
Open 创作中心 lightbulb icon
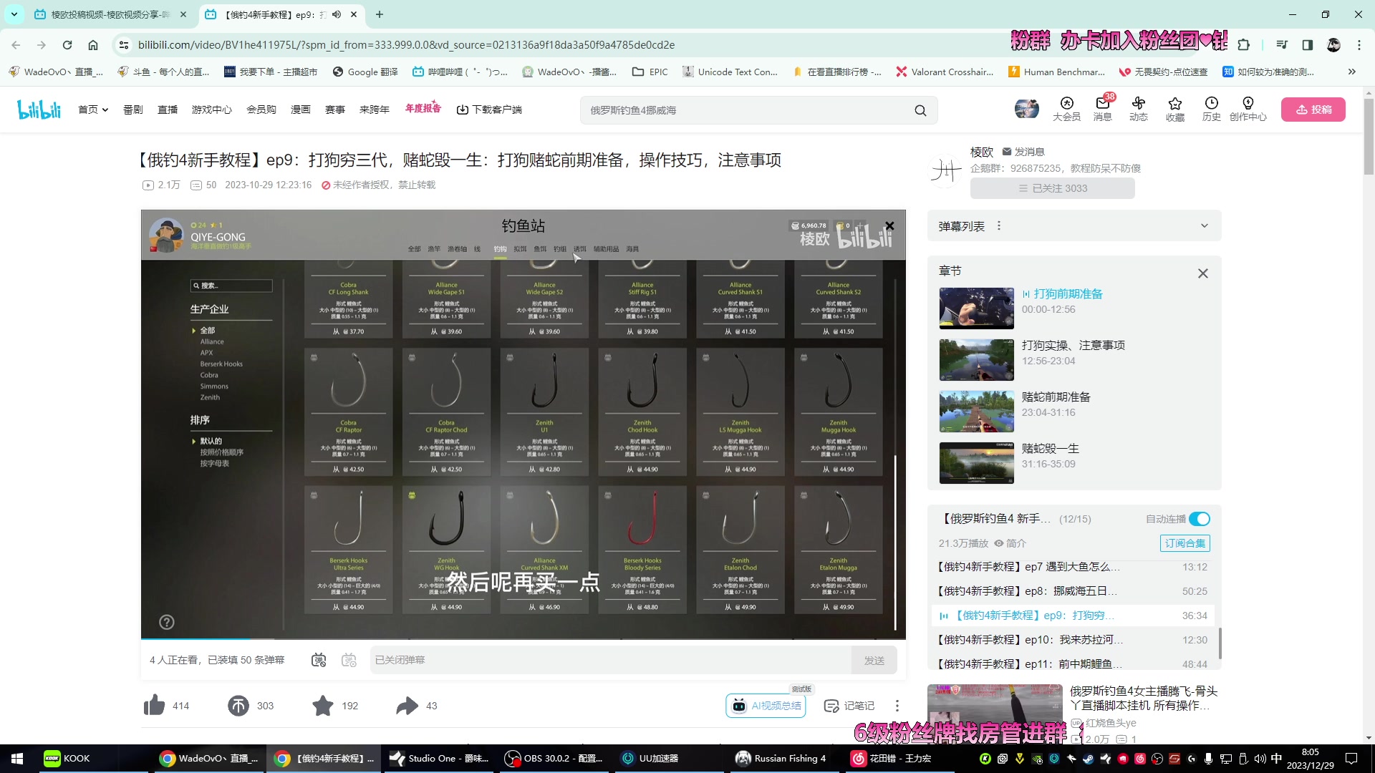[x=1248, y=109]
